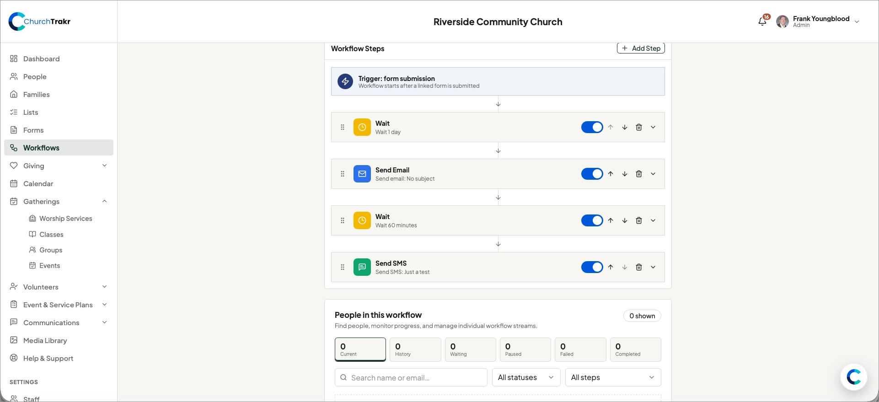Turn off the Send Email step
This screenshot has height=402, width=879.
[x=592, y=174]
